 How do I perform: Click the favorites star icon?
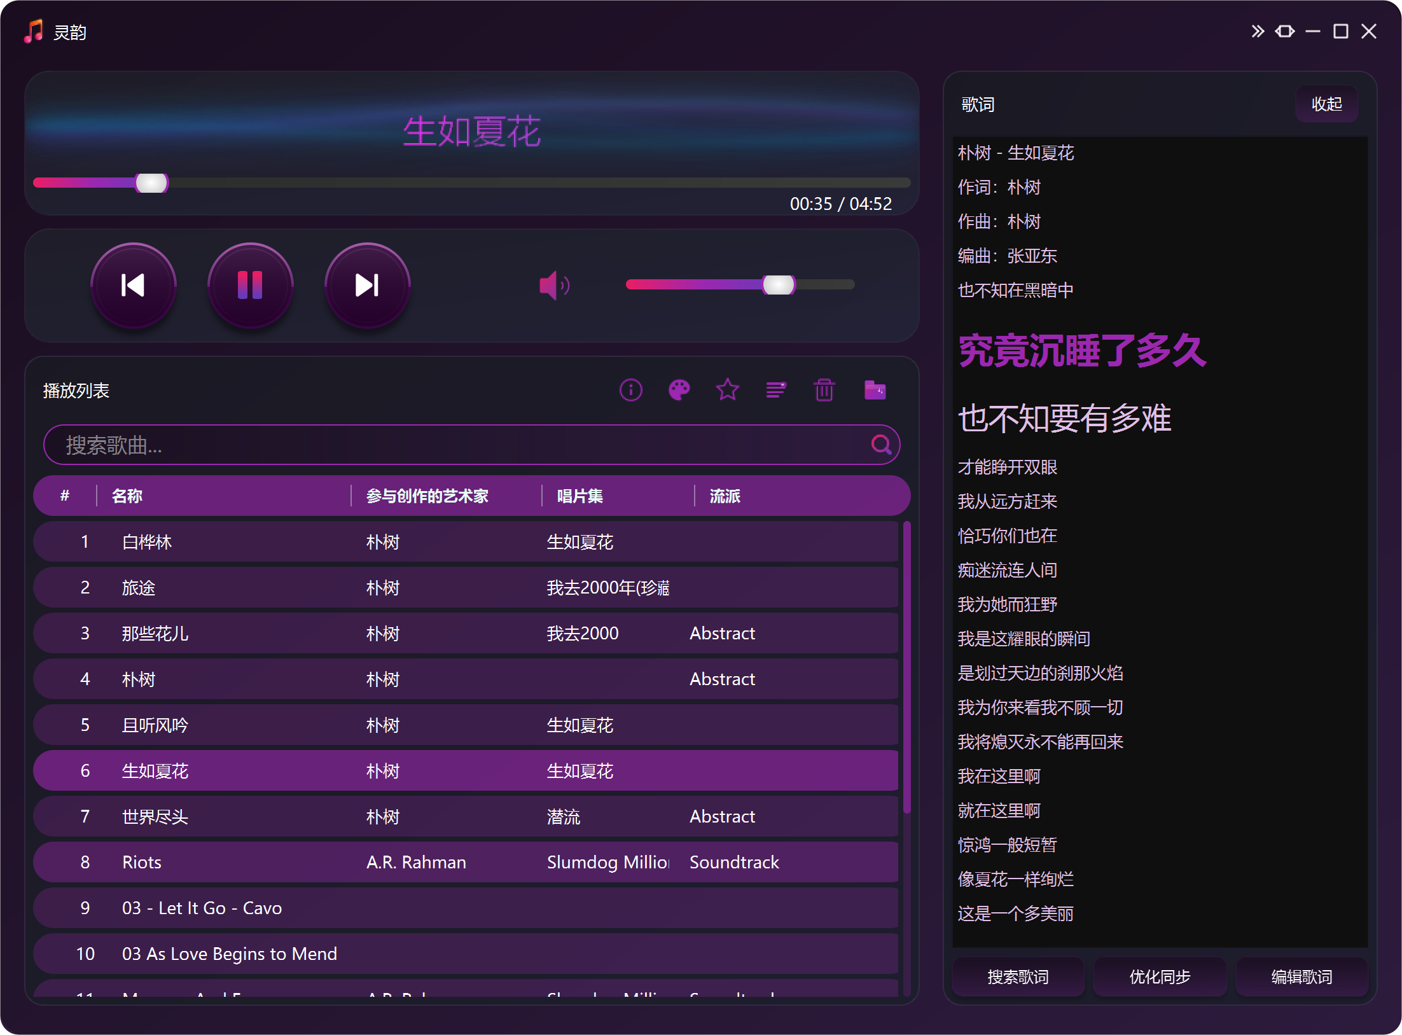pyautogui.click(x=727, y=390)
